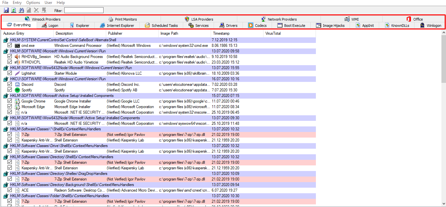
Task: Click the grayed-out Properties toolbar icon
Action: click(29, 10)
